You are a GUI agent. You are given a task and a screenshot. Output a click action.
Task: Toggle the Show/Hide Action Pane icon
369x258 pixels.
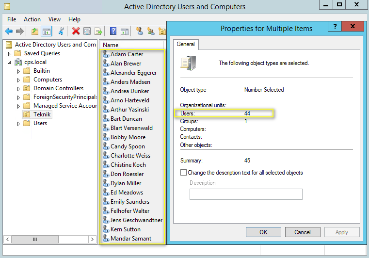[125, 32]
